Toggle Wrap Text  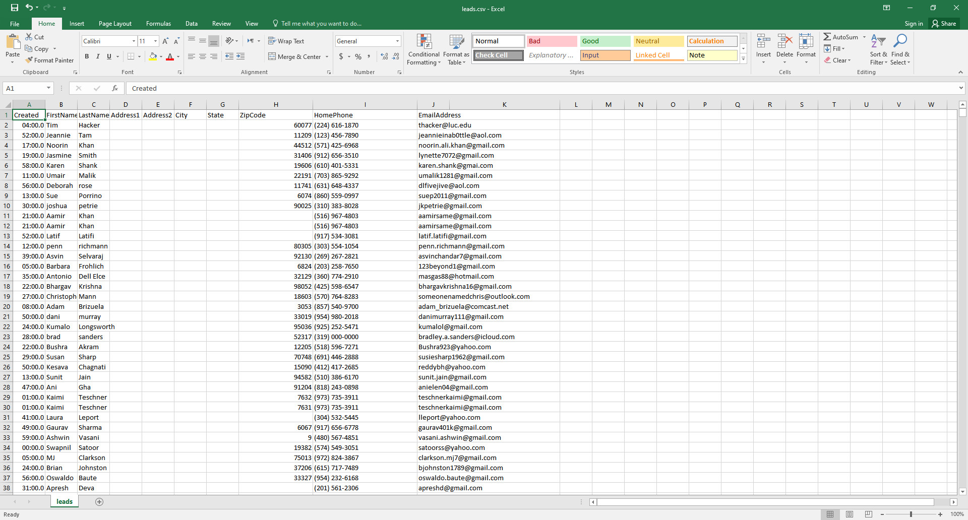pos(286,41)
